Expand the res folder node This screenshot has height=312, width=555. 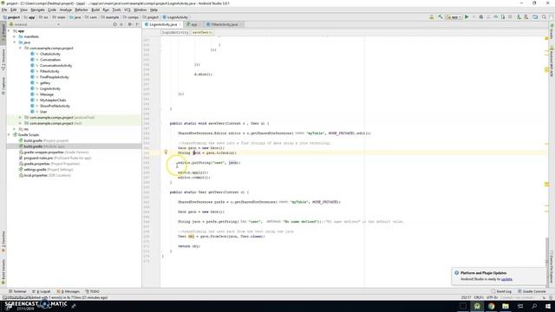click(x=15, y=129)
